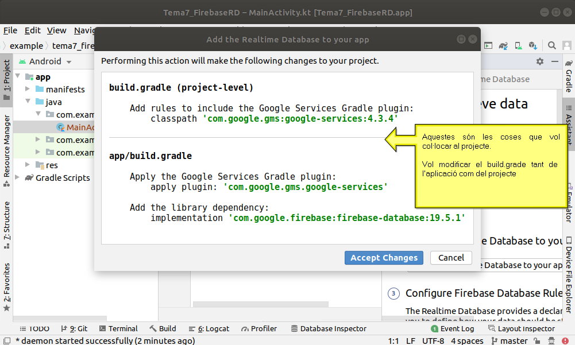Open the Database Inspector tool window
Image resolution: width=575 pixels, height=345 pixels.
click(x=329, y=328)
